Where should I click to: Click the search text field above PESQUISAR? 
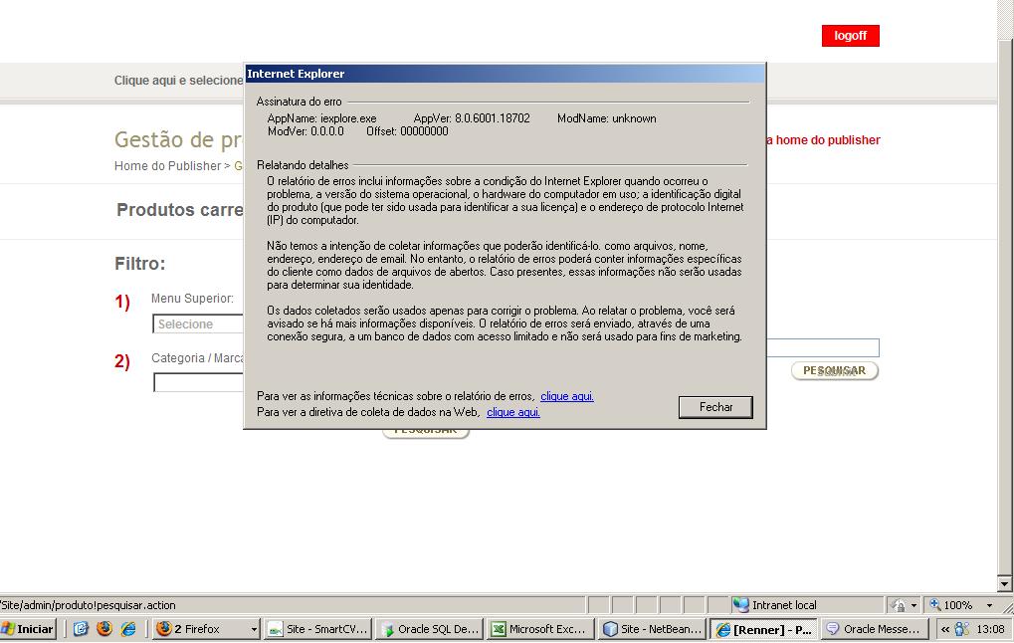823,348
